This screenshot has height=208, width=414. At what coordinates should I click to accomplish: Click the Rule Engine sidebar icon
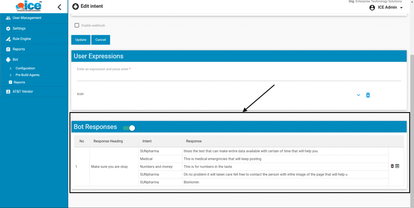click(x=8, y=39)
